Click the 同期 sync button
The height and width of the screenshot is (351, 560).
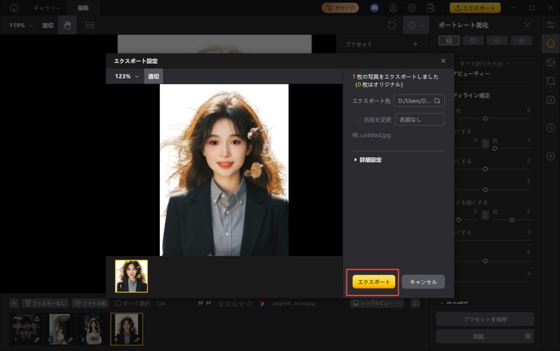click(478, 336)
